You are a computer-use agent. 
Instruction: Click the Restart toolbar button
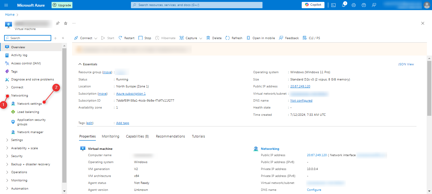pos(126,38)
